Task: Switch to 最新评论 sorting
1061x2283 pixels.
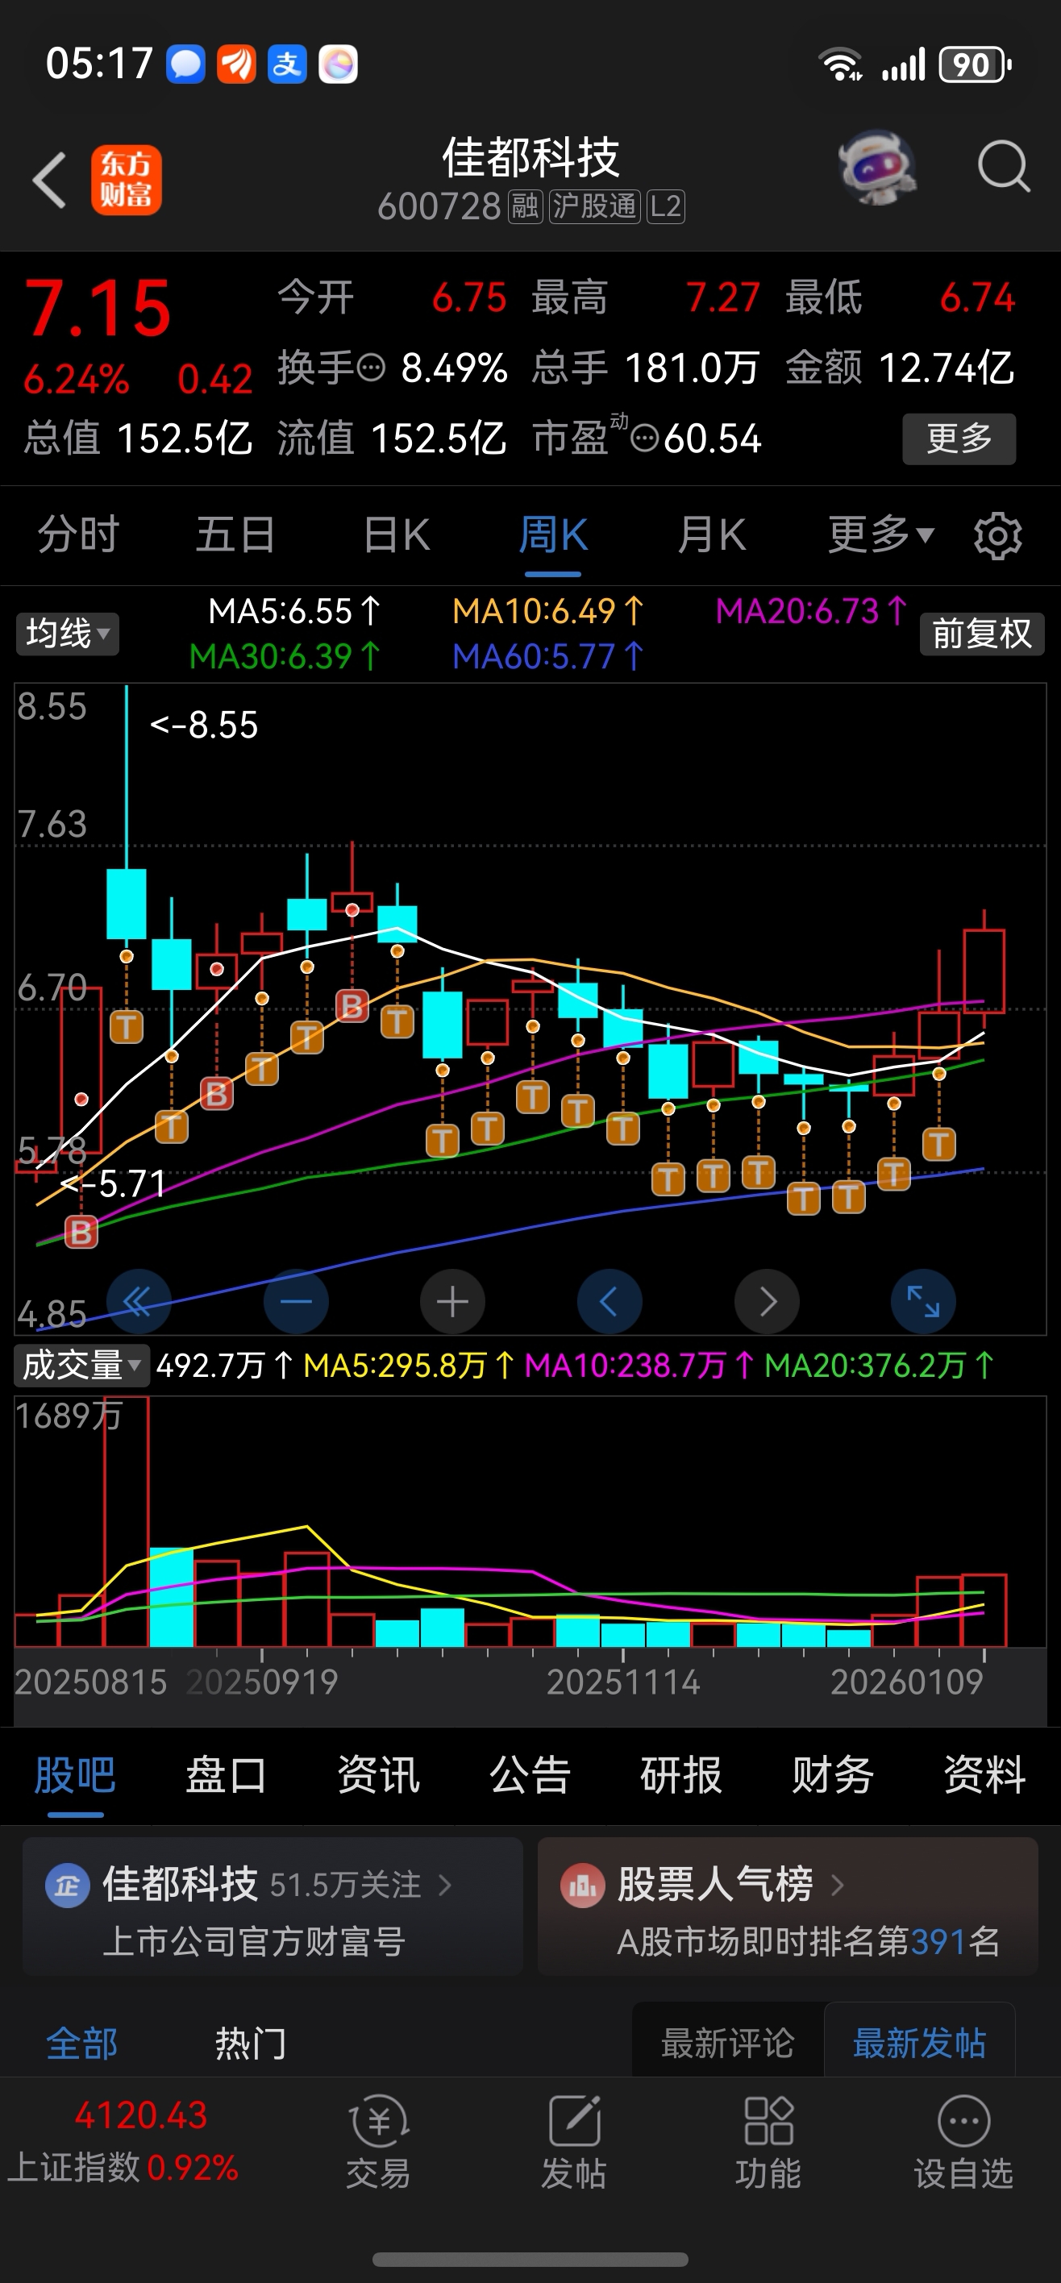Action: (x=728, y=2043)
